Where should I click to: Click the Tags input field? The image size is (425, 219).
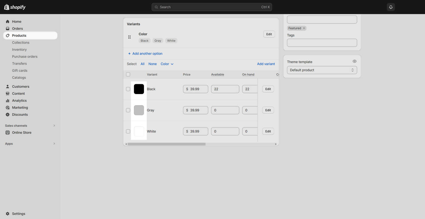(x=322, y=43)
